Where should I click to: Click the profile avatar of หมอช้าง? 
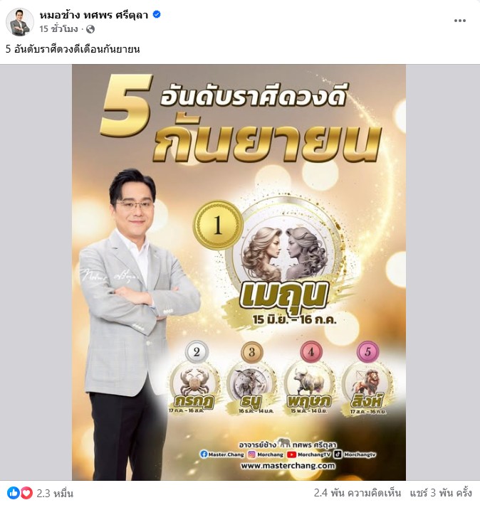click(x=20, y=22)
